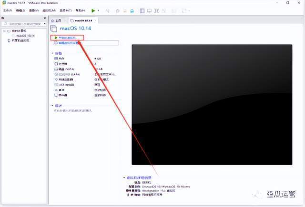Open the stretch display dropdown arrow
This screenshot has height=207, width=305.
189,10
